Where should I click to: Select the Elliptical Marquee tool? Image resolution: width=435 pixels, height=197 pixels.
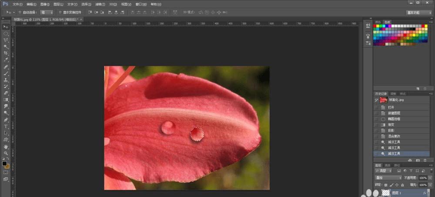[x=6, y=33]
